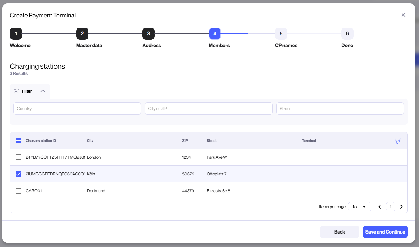Click the Back button

coord(339,231)
